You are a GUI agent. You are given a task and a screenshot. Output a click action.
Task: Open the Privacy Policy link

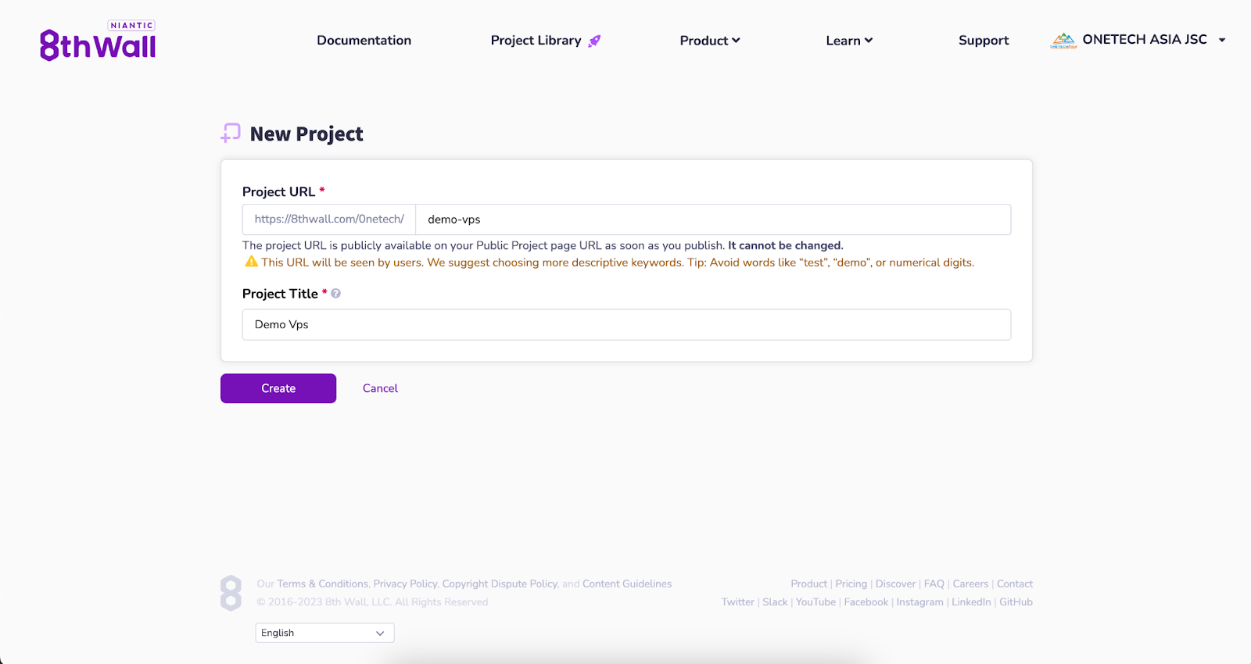point(405,584)
